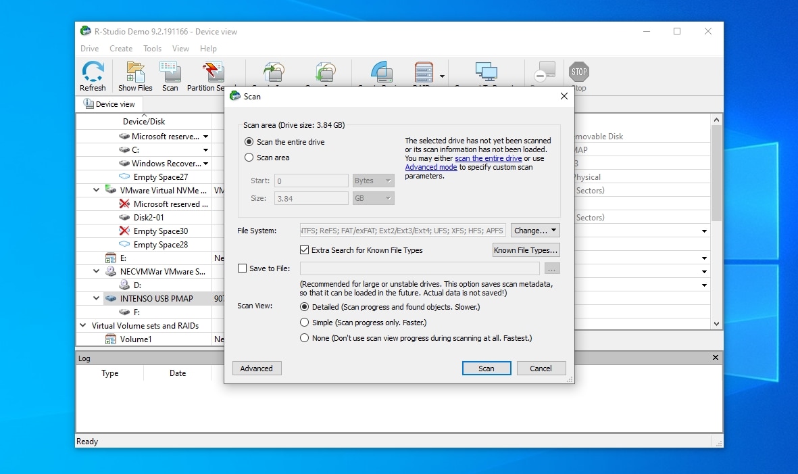
Task: Click the E: volume icon
Action: click(x=110, y=258)
